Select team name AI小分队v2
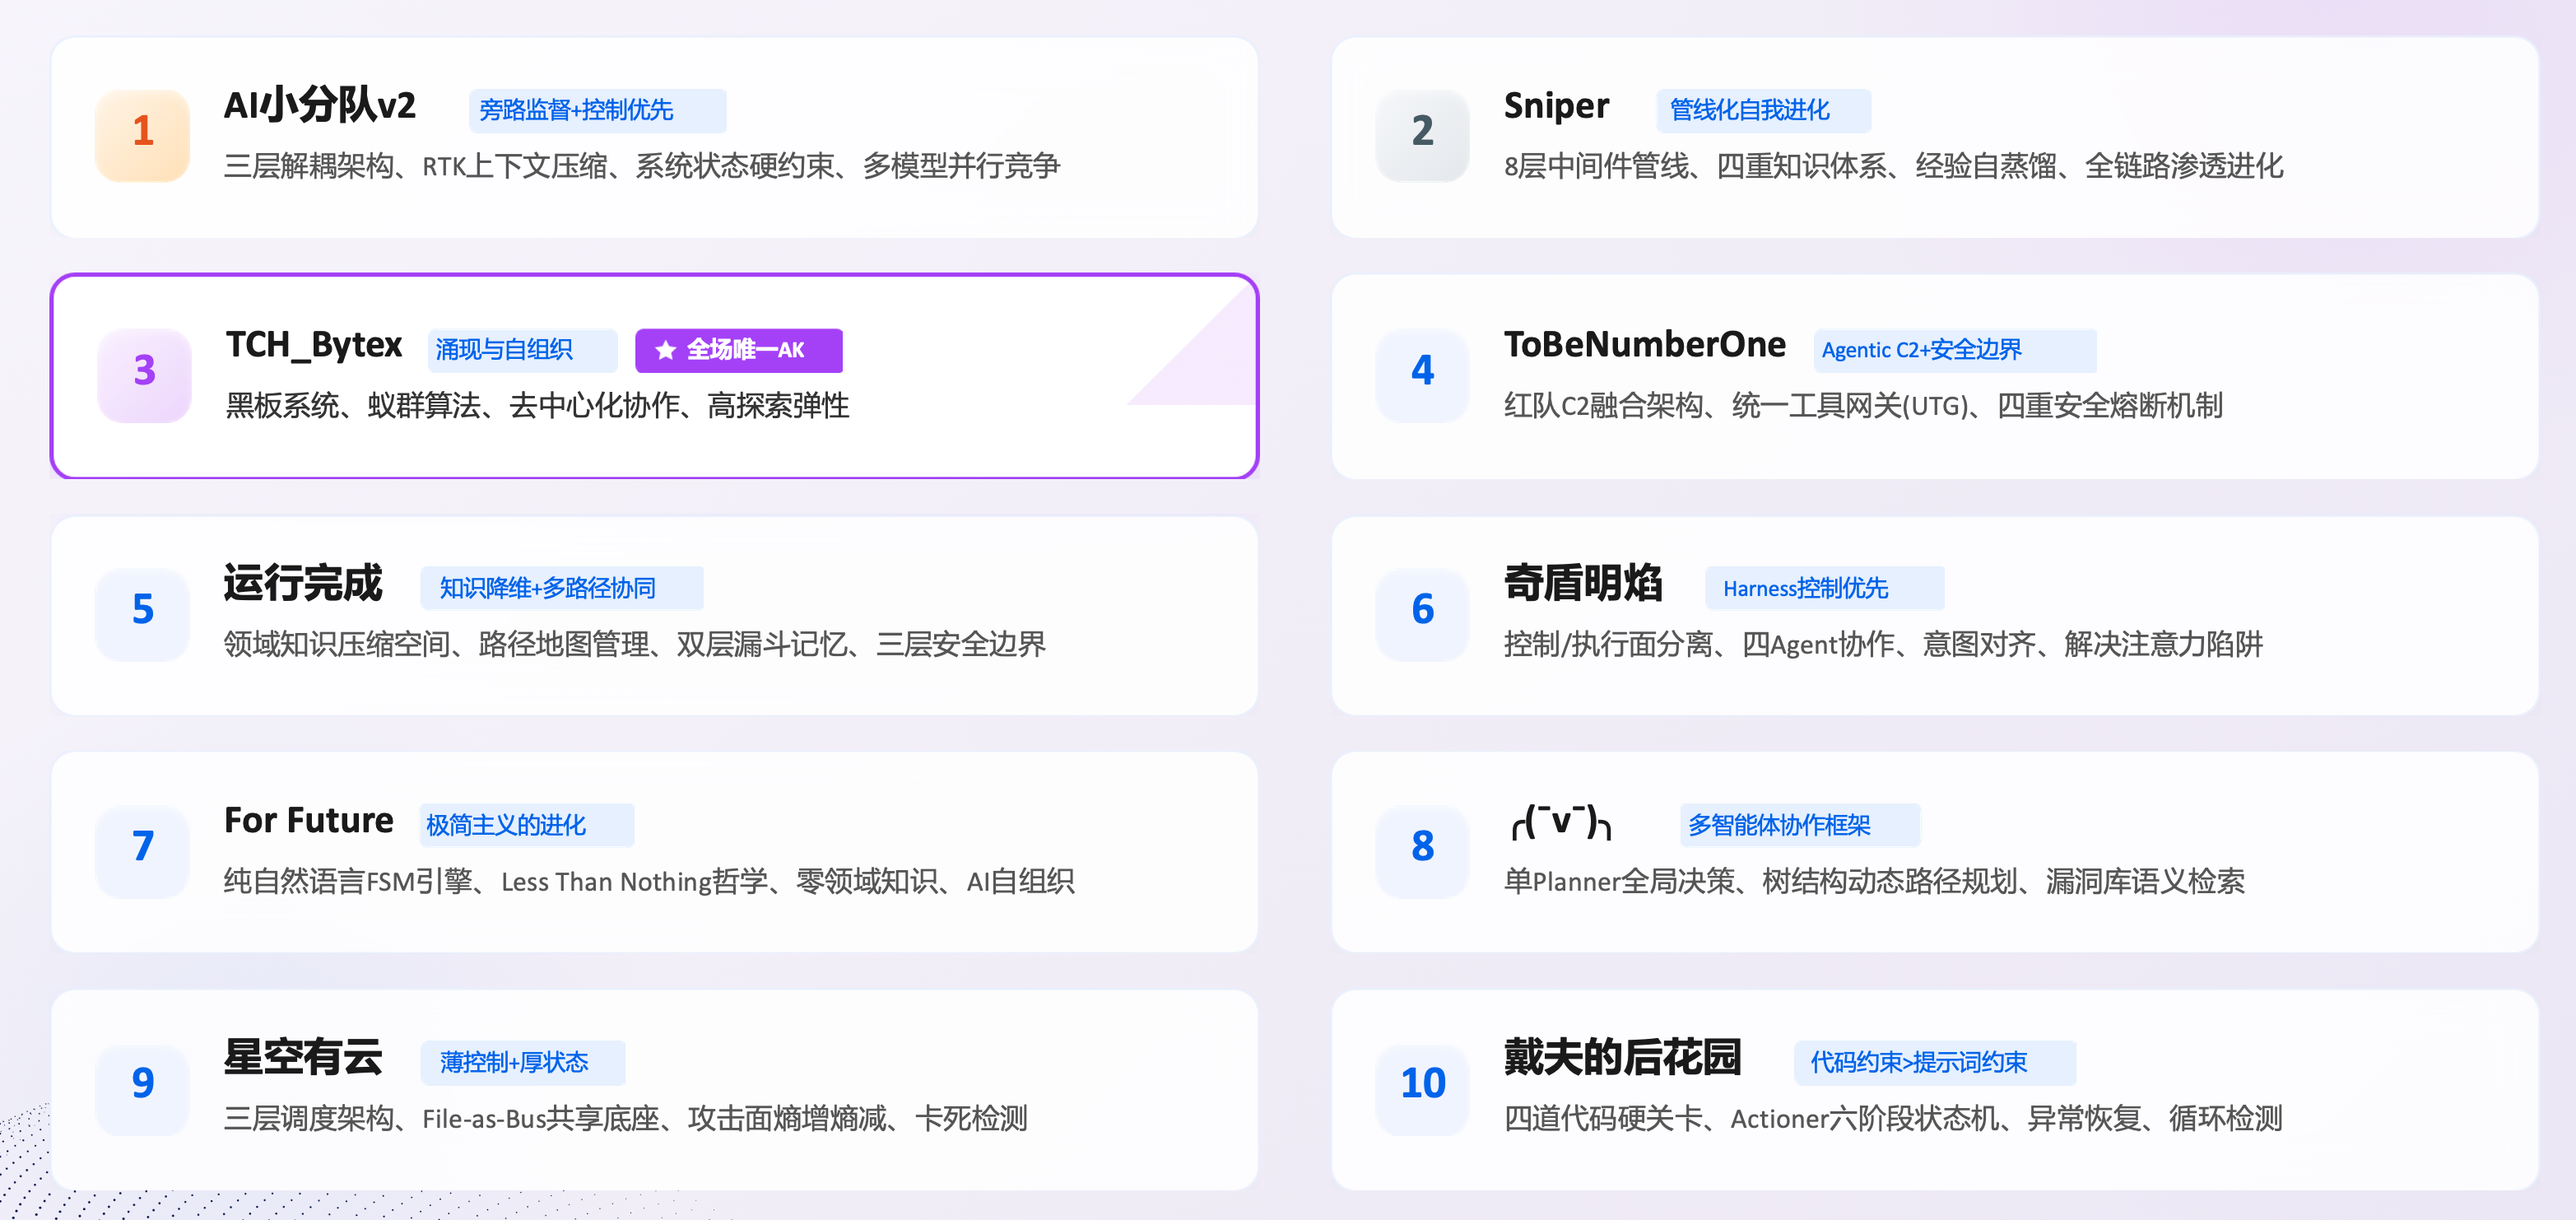This screenshot has height=1220, width=2576. (320, 105)
